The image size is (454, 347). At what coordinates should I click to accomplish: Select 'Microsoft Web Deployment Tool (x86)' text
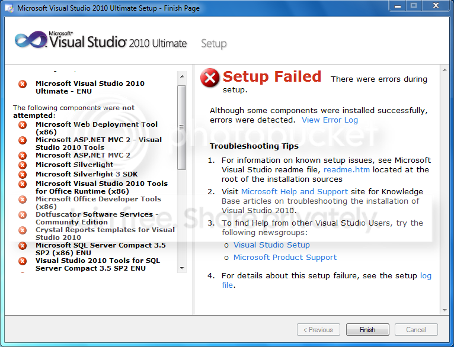(97, 128)
